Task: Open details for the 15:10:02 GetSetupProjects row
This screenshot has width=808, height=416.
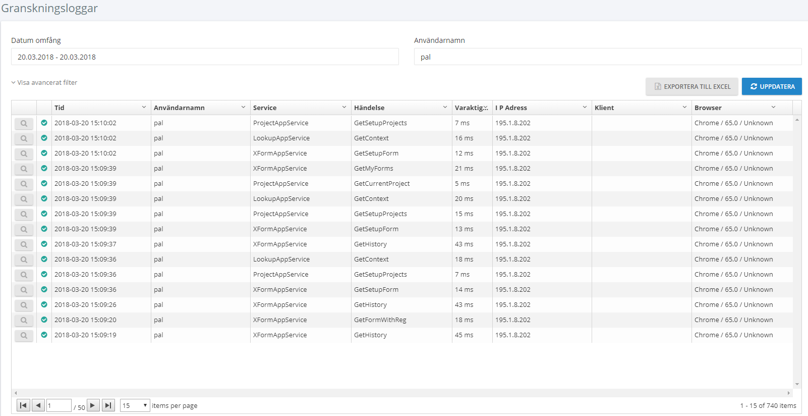Action: pyautogui.click(x=24, y=123)
